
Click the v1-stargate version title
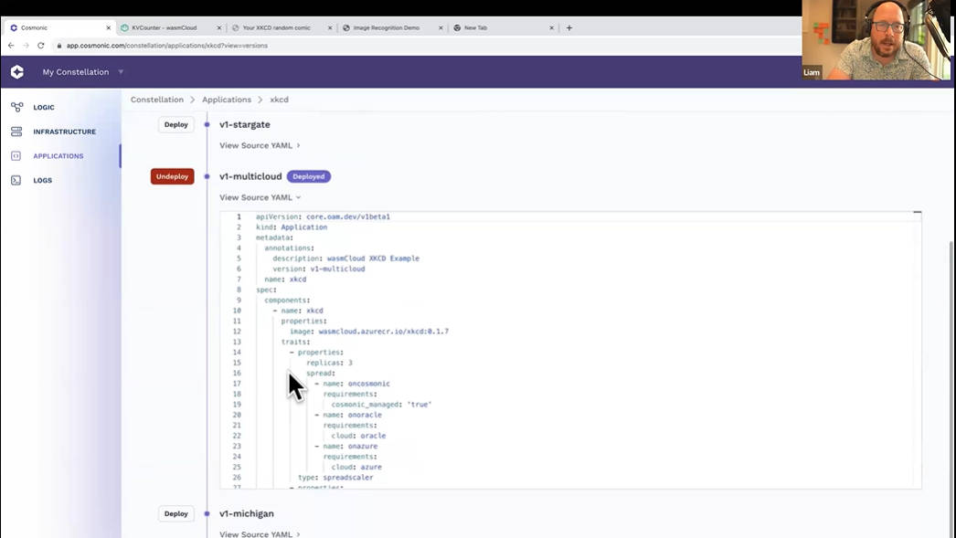click(245, 124)
